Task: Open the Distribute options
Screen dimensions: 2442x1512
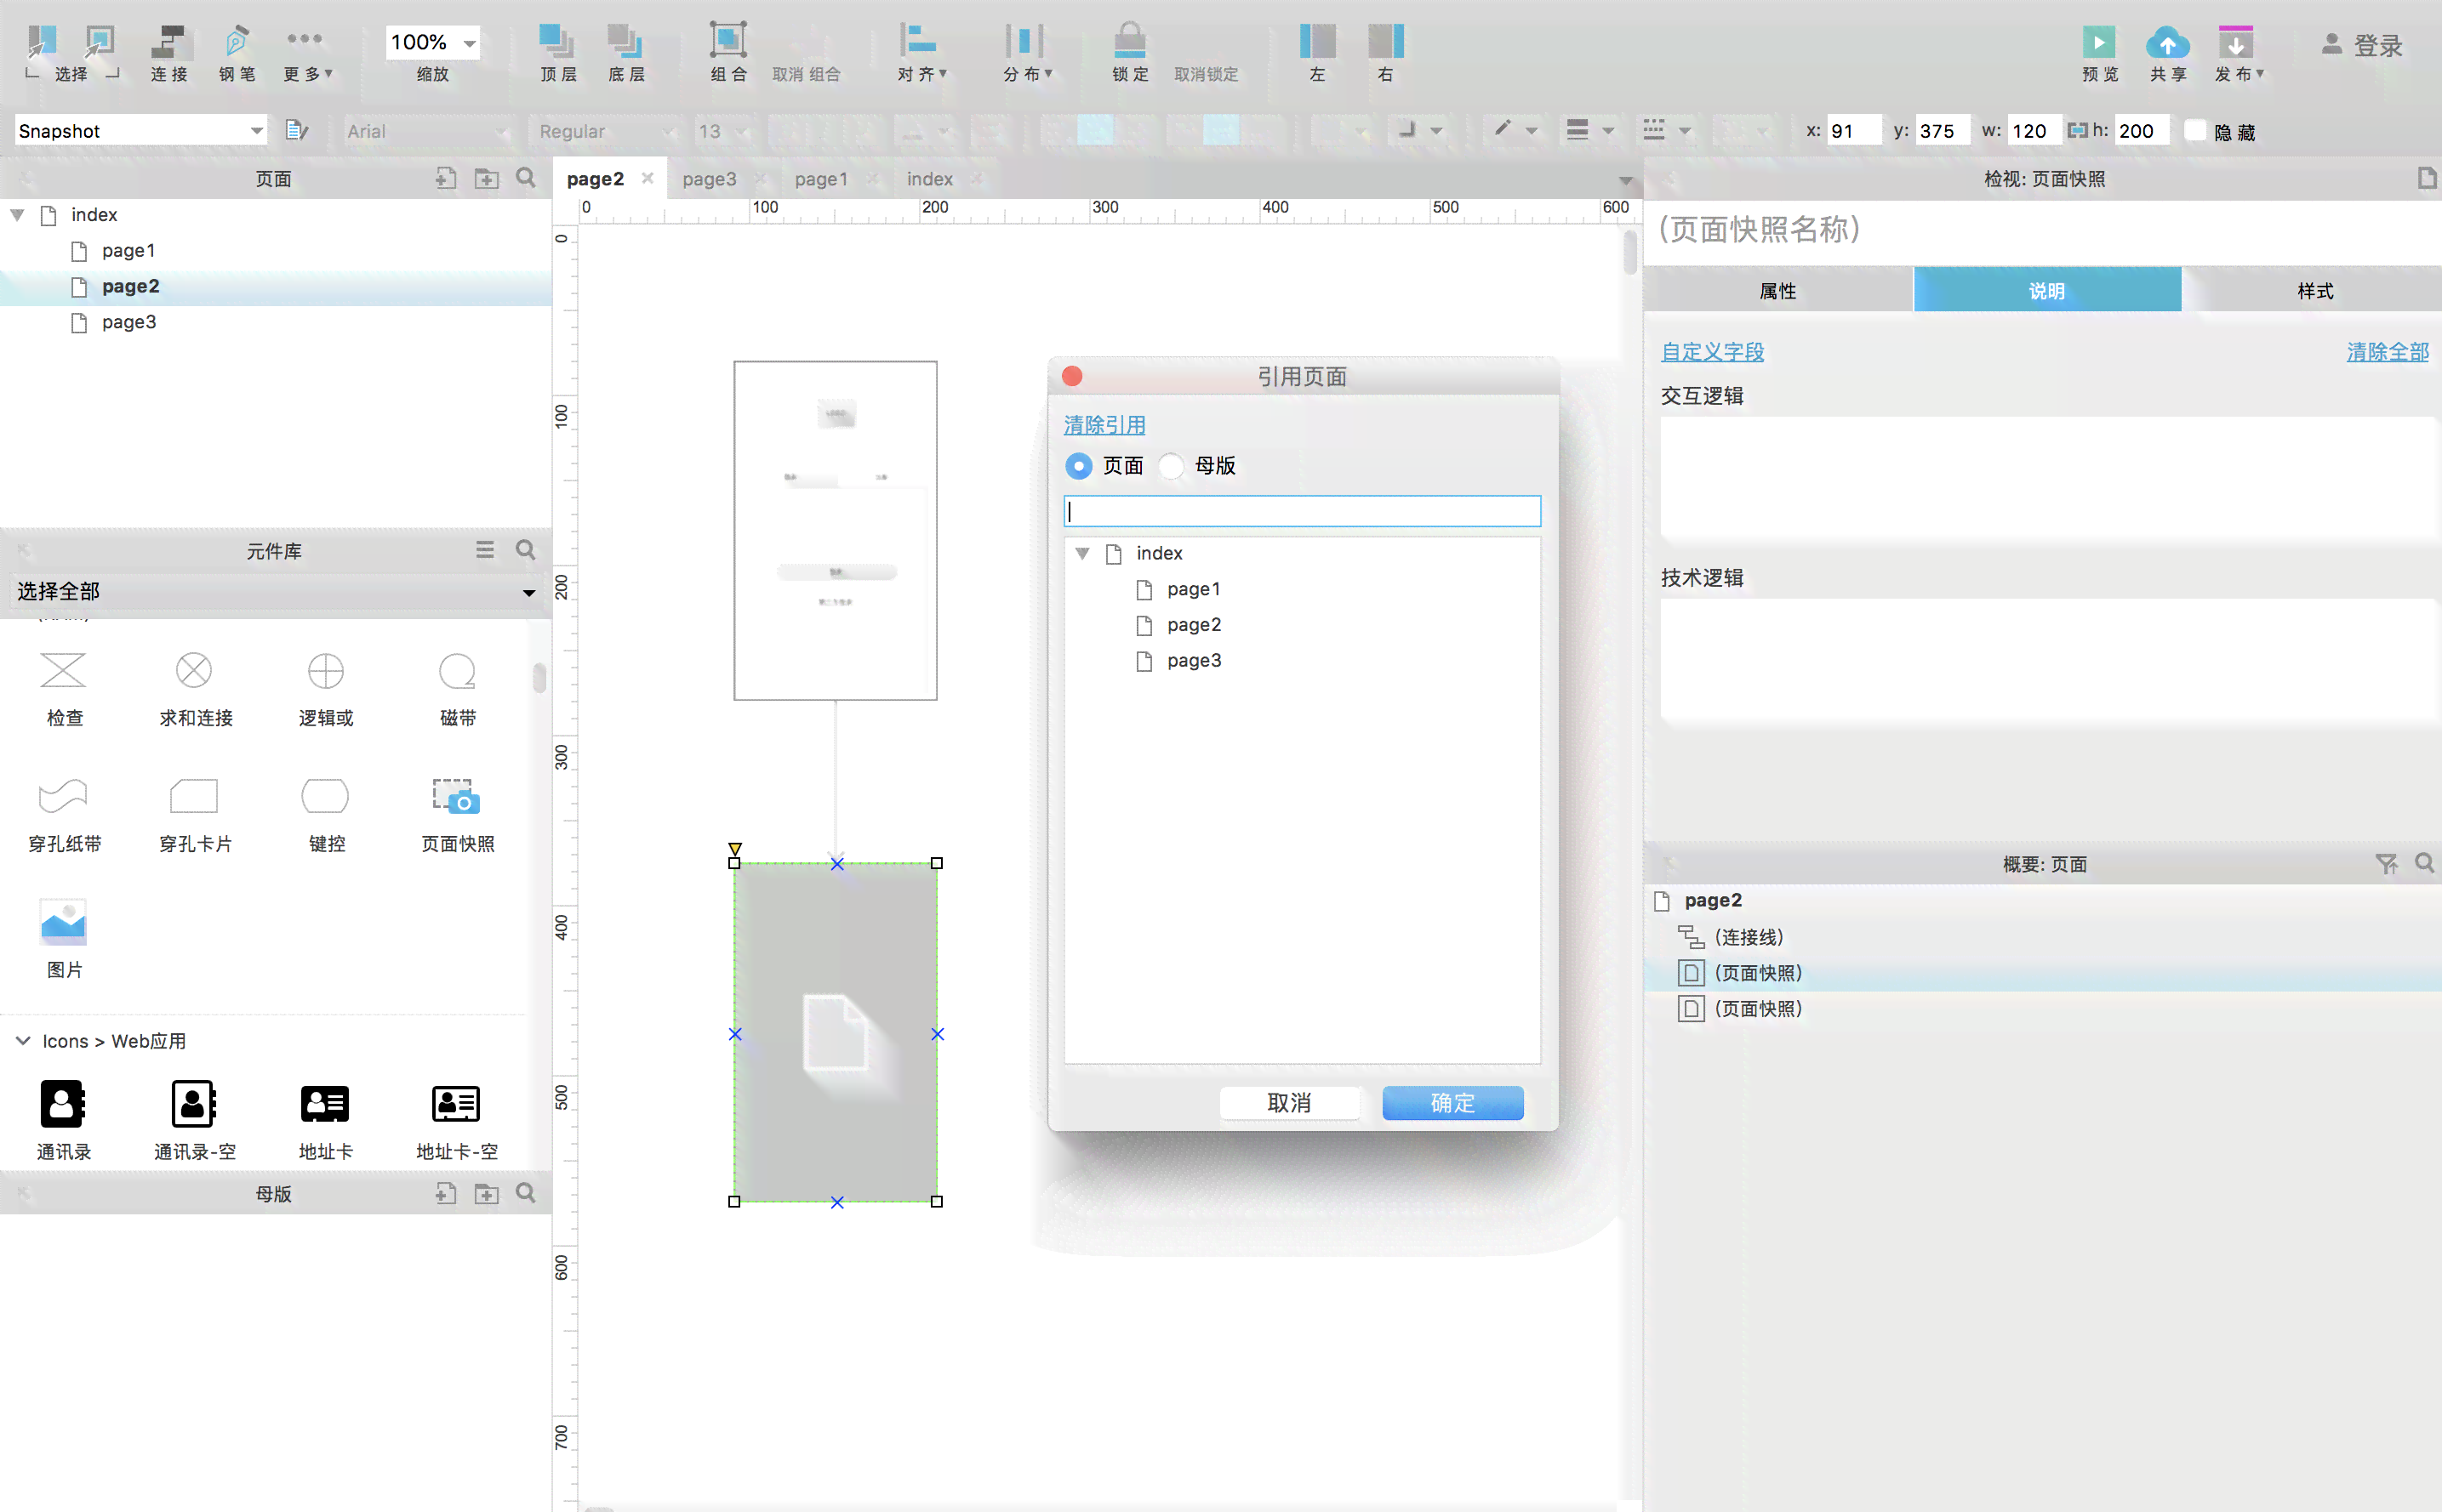Action: pos(1026,53)
